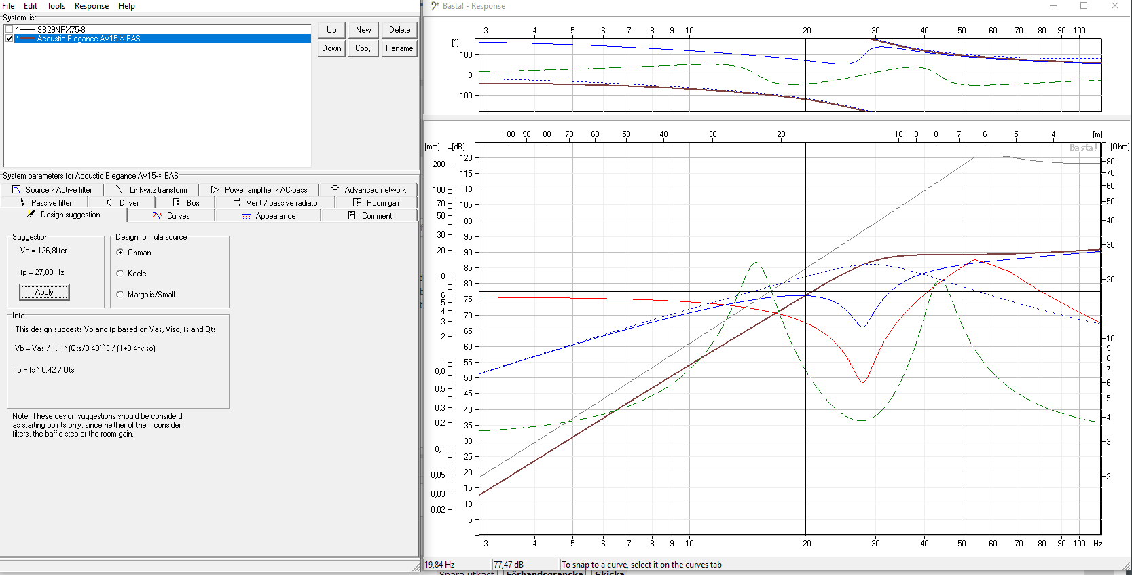Switch to the Appearance tab

[x=268, y=216]
